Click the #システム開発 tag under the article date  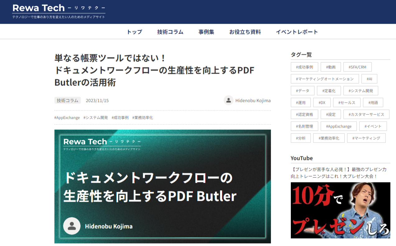96,118
